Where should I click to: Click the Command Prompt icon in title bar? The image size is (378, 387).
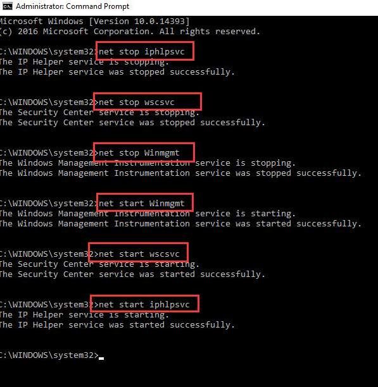pyautogui.click(x=8, y=6)
